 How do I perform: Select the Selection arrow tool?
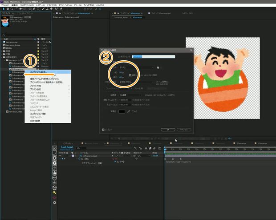point(4,9)
